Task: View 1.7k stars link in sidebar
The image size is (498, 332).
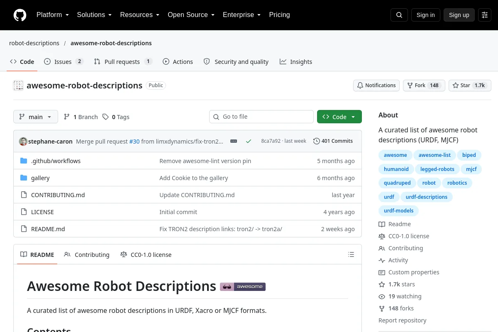Action: (397, 284)
